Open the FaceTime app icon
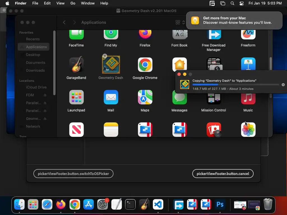The image size is (287, 215). coord(76,35)
